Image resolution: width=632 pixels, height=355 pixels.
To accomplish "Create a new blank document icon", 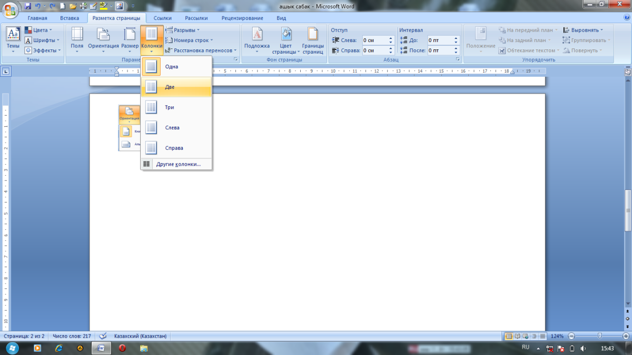I will tap(62, 6).
